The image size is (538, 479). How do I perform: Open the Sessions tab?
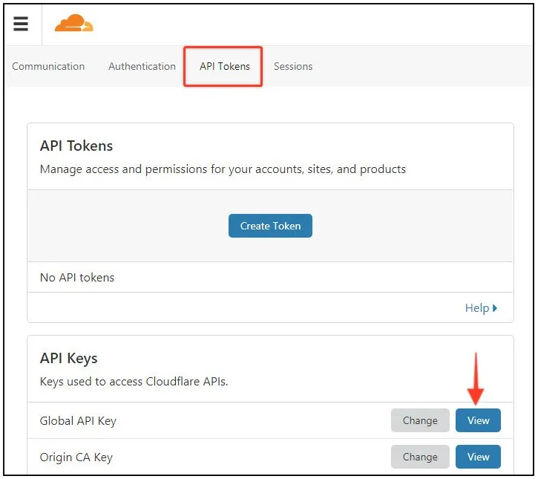click(293, 66)
